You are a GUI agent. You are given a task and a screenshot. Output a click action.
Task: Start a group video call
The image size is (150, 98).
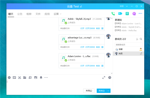click(120, 14)
